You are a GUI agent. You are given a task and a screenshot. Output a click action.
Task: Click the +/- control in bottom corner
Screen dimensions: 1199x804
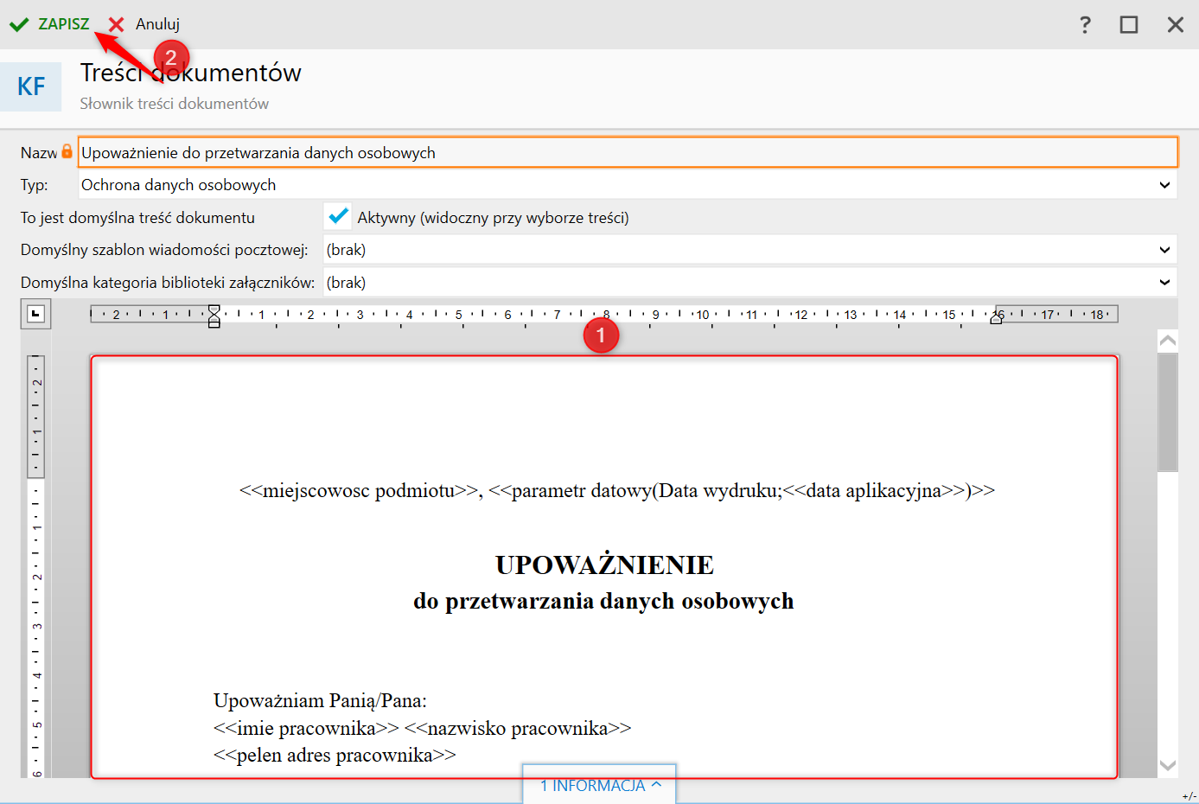[1189, 796]
